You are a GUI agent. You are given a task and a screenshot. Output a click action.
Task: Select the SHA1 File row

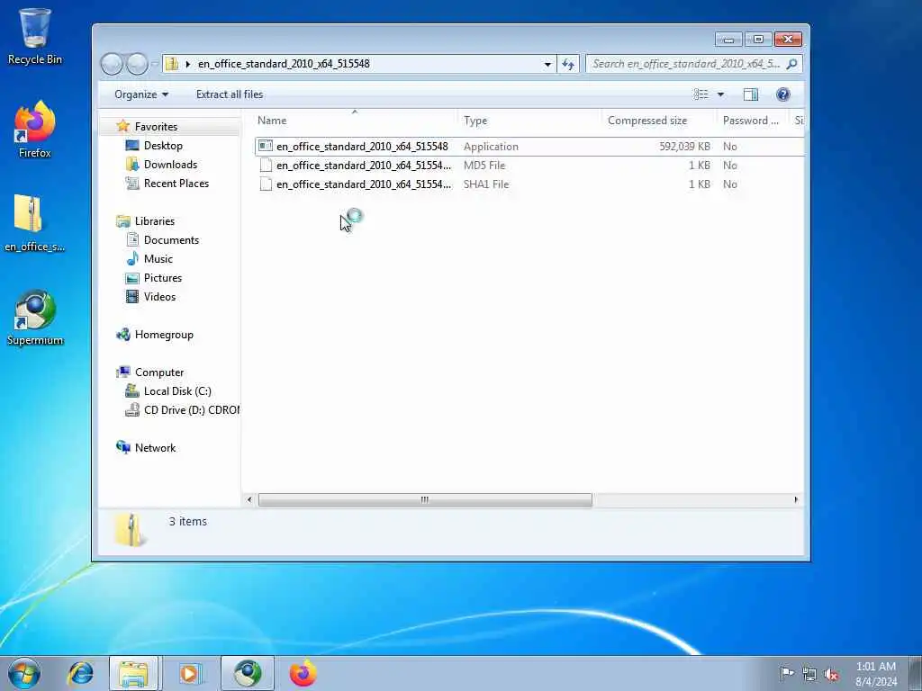coord(529,184)
